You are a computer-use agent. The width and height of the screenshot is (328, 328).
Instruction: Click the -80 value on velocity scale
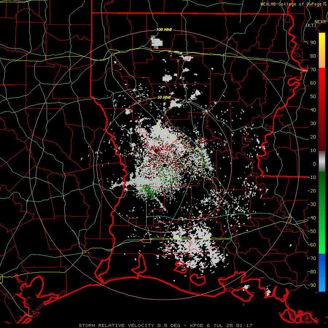(x=312, y=272)
